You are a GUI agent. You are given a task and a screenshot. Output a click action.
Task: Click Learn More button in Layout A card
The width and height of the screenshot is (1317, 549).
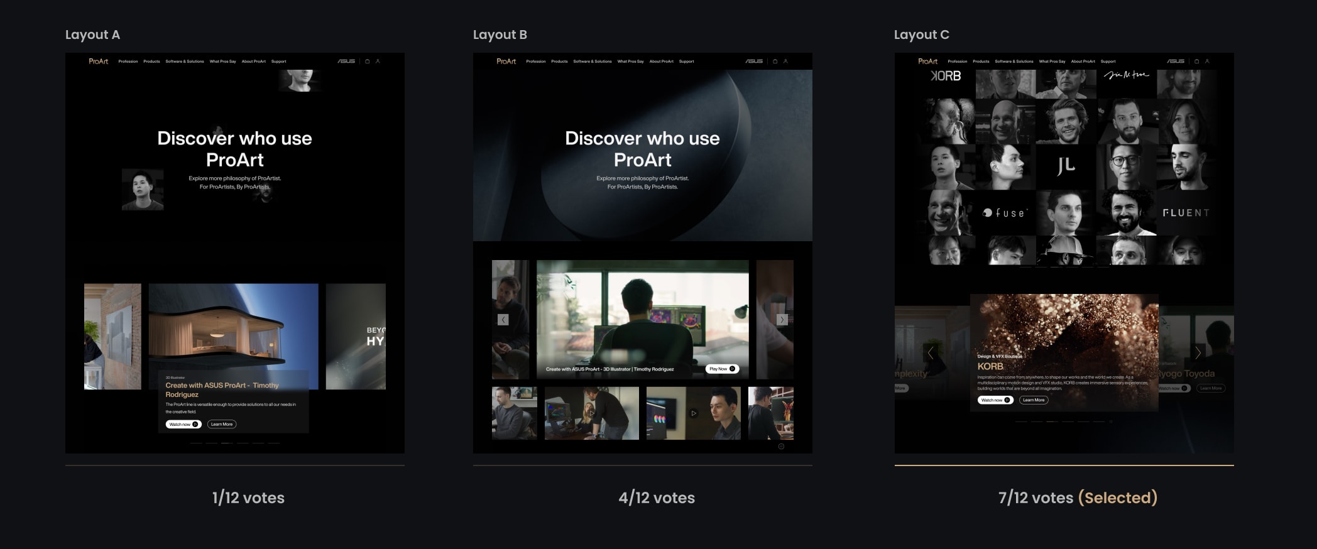pyautogui.click(x=222, y=425)
